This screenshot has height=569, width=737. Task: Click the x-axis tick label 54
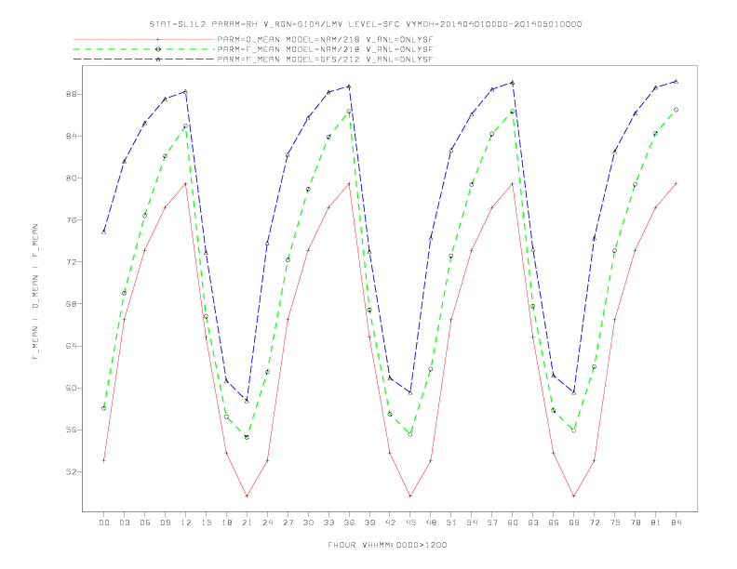click(472, 523)
